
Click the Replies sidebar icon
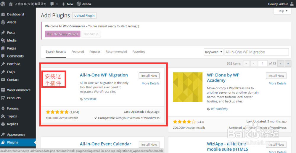[3, 124]
